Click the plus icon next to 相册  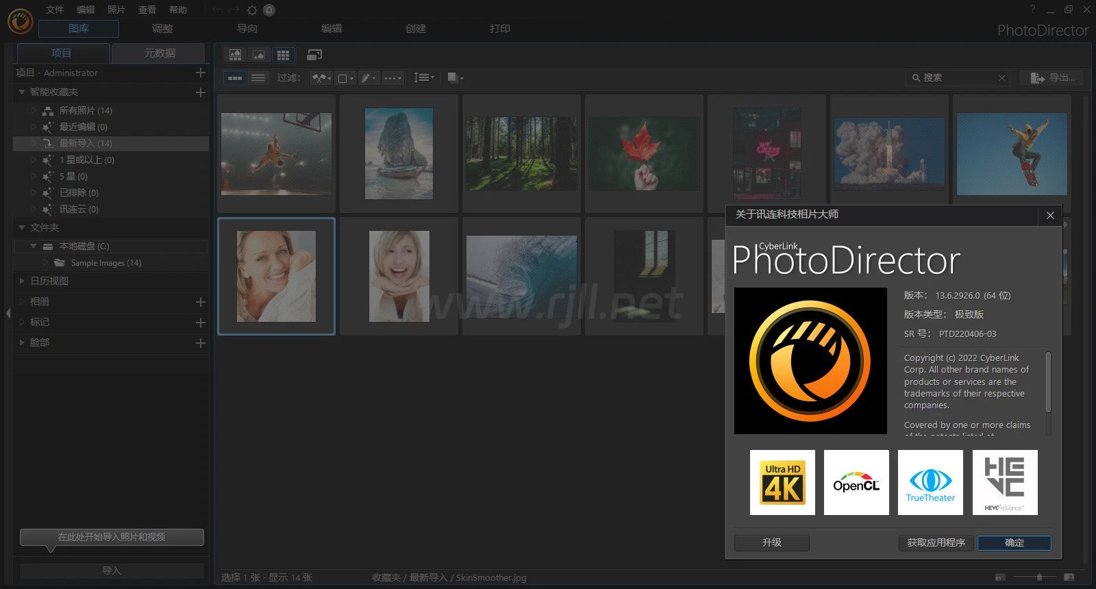[201, 301]
